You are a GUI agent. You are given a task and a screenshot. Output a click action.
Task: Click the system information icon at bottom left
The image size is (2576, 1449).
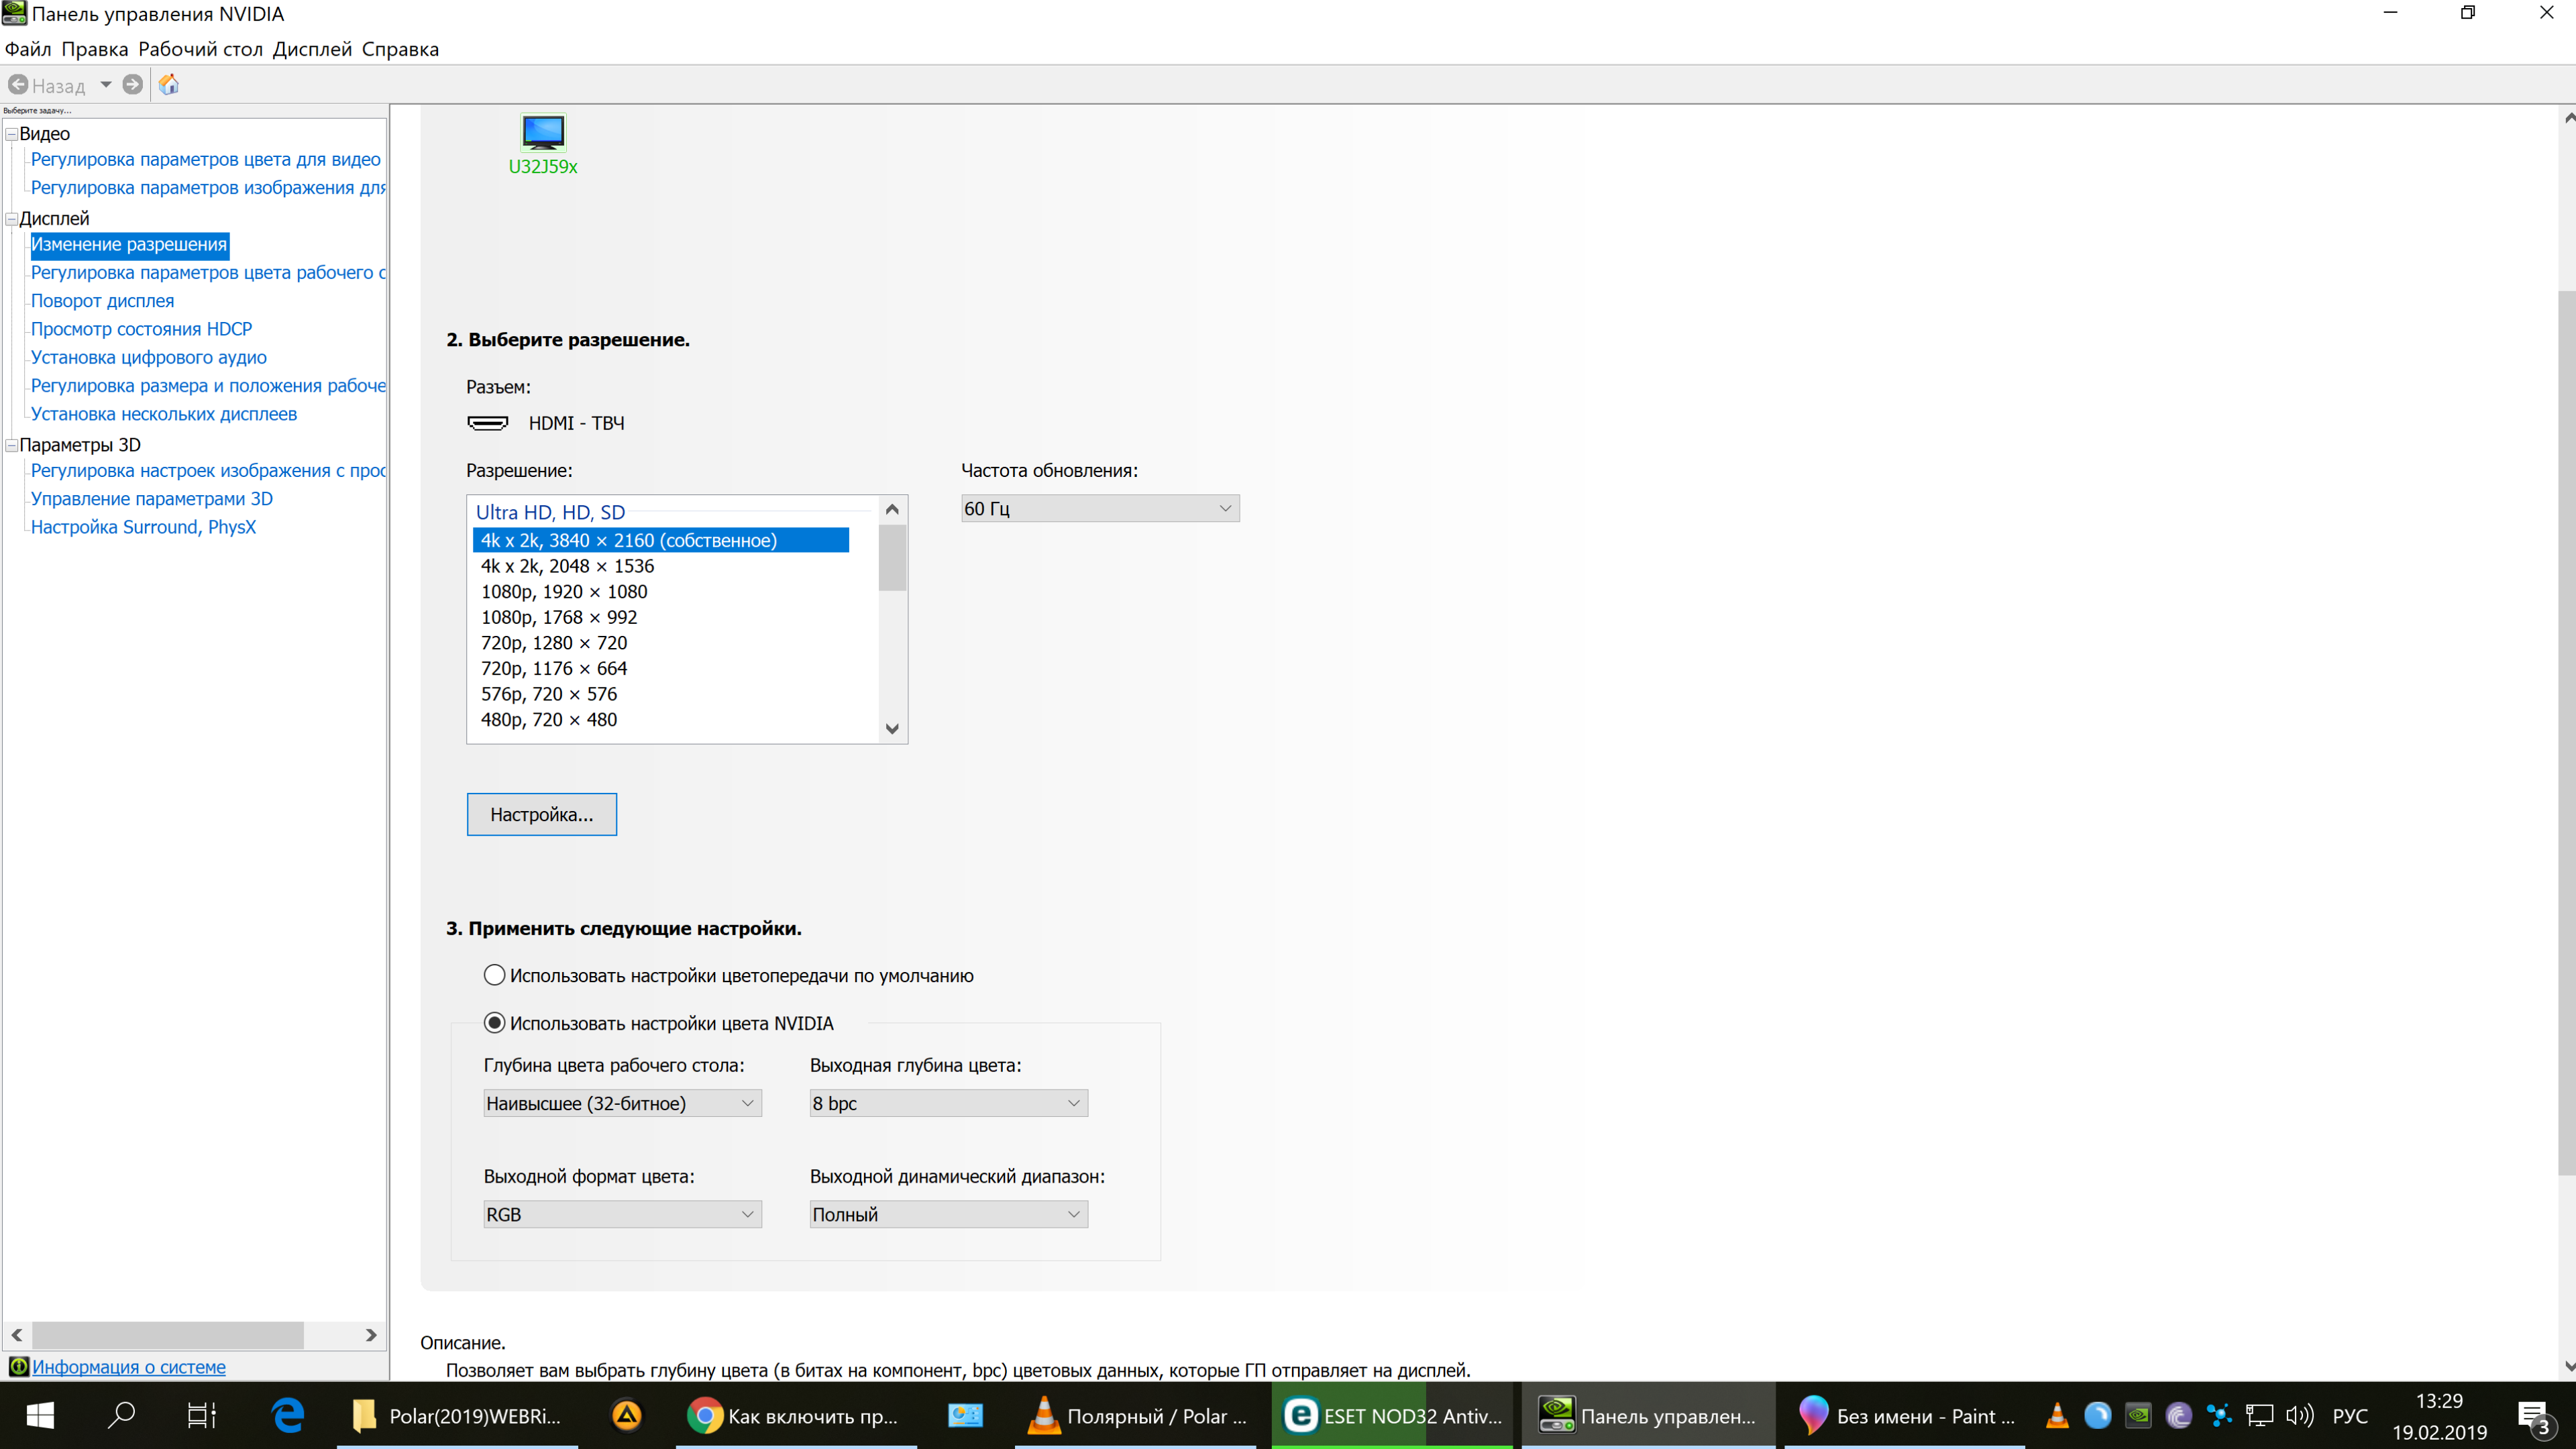click(18, 1366)
